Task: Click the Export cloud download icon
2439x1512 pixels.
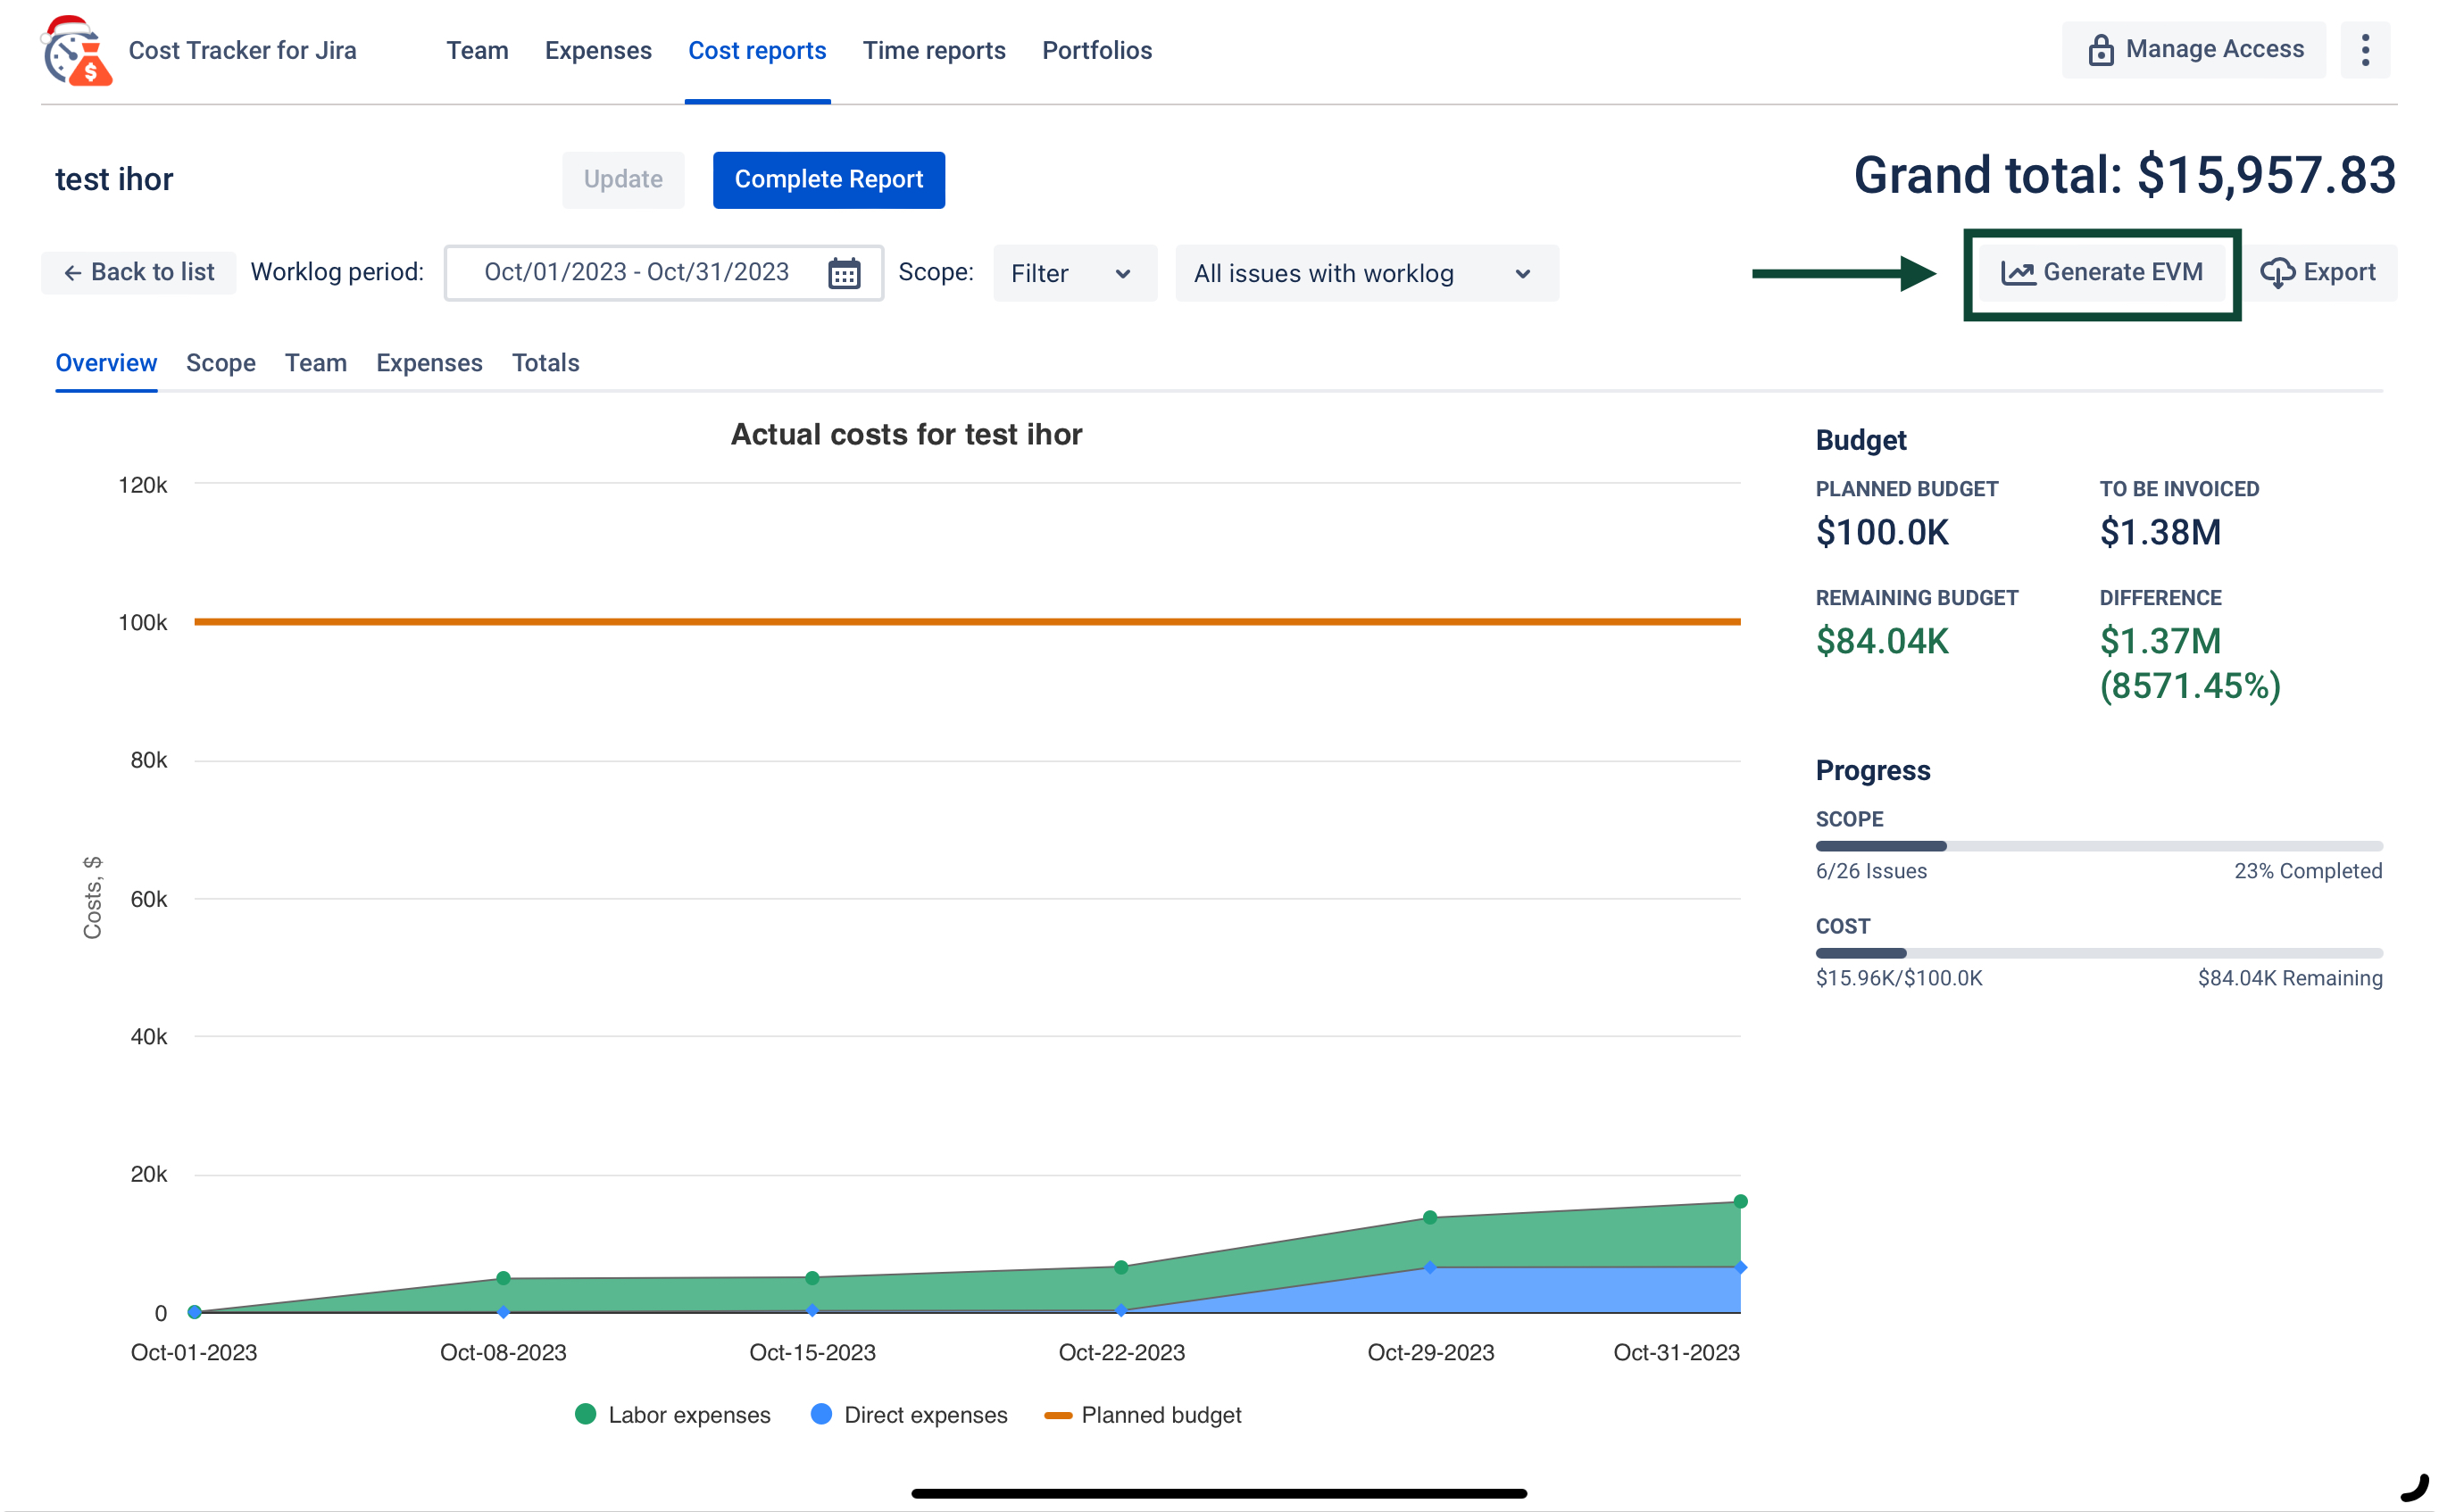Action: (x=2277, y=273)
